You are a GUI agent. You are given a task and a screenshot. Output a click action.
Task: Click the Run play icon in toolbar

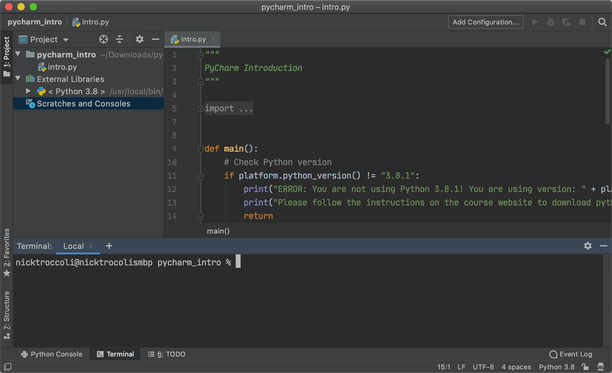point(535,22)
